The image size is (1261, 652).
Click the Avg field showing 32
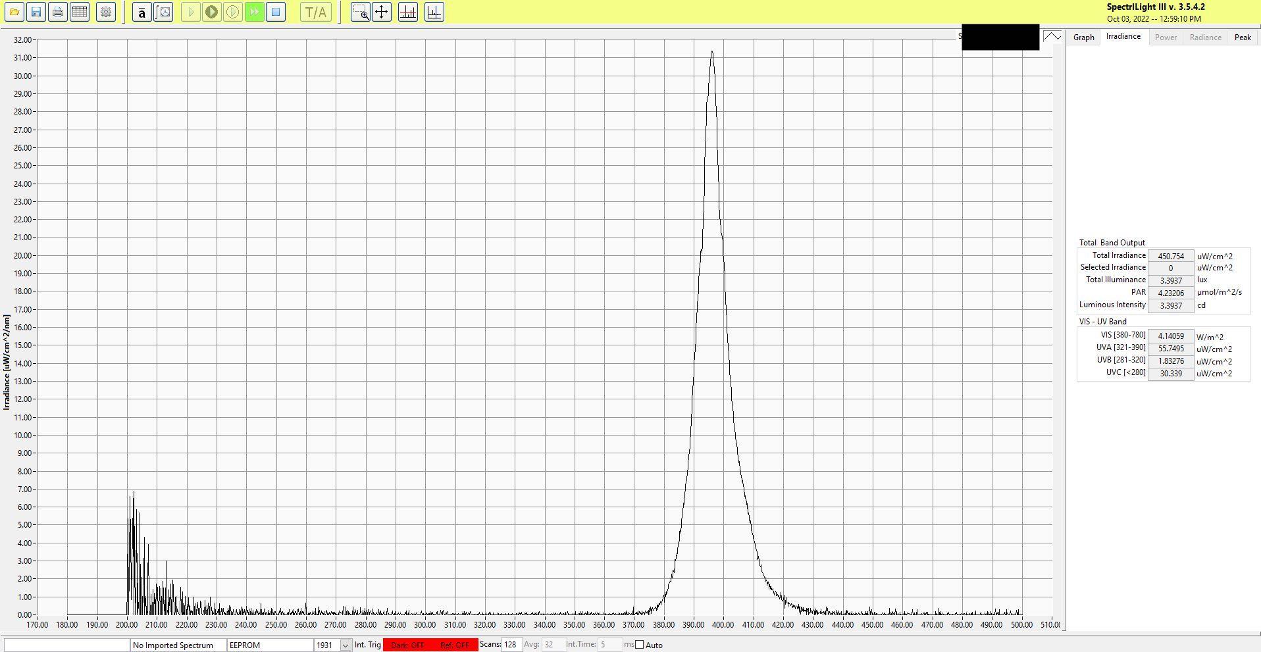tap(554, 645)
